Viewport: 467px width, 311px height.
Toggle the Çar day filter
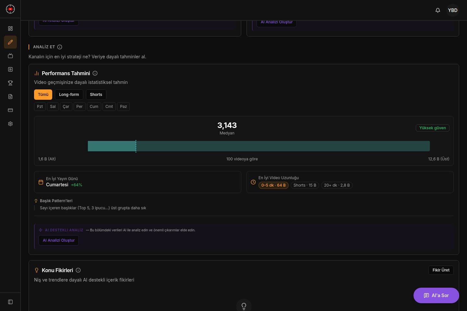tap(66, 107)
